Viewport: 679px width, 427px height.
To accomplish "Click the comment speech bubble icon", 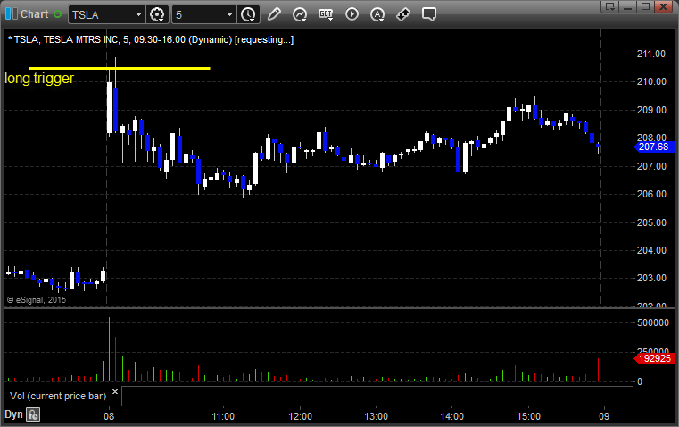I will pyautogui.click(x=428, y=14).
